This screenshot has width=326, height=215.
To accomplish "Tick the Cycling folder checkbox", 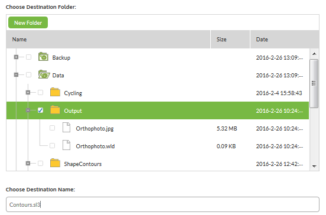I will (x=41, y=93).
